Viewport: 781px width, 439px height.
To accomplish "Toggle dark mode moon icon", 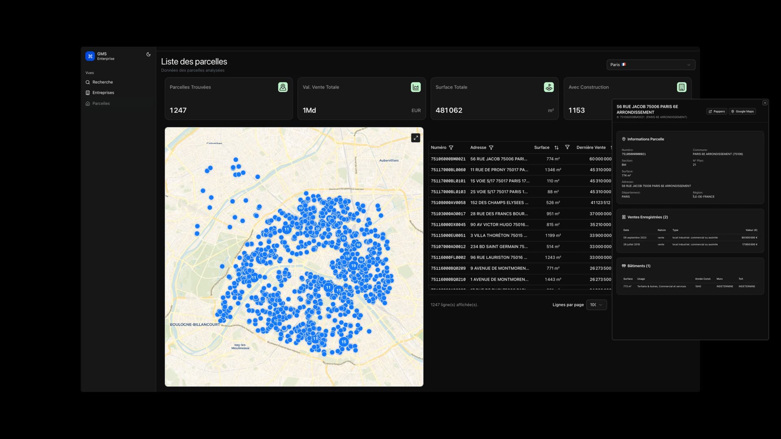I will coord(148,54).
